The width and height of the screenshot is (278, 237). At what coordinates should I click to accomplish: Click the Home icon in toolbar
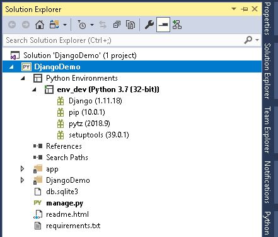(40, 25)
